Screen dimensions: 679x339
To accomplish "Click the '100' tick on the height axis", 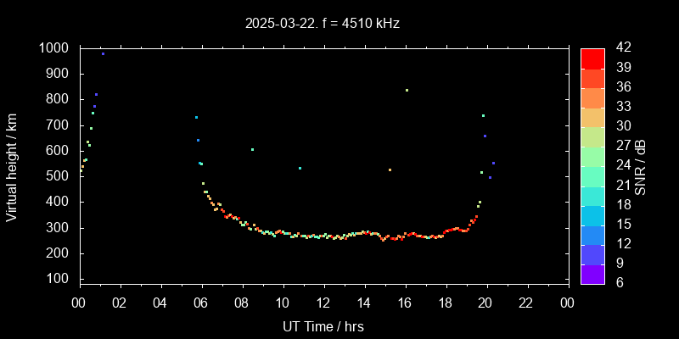I will tap(60, 279).
